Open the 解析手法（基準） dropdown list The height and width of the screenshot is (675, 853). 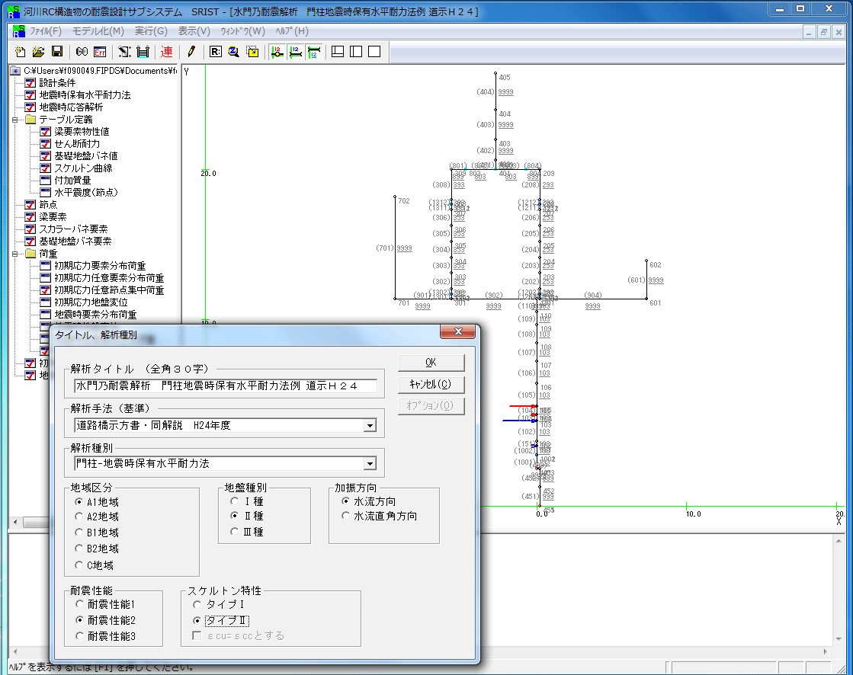(x=370, y=425)
